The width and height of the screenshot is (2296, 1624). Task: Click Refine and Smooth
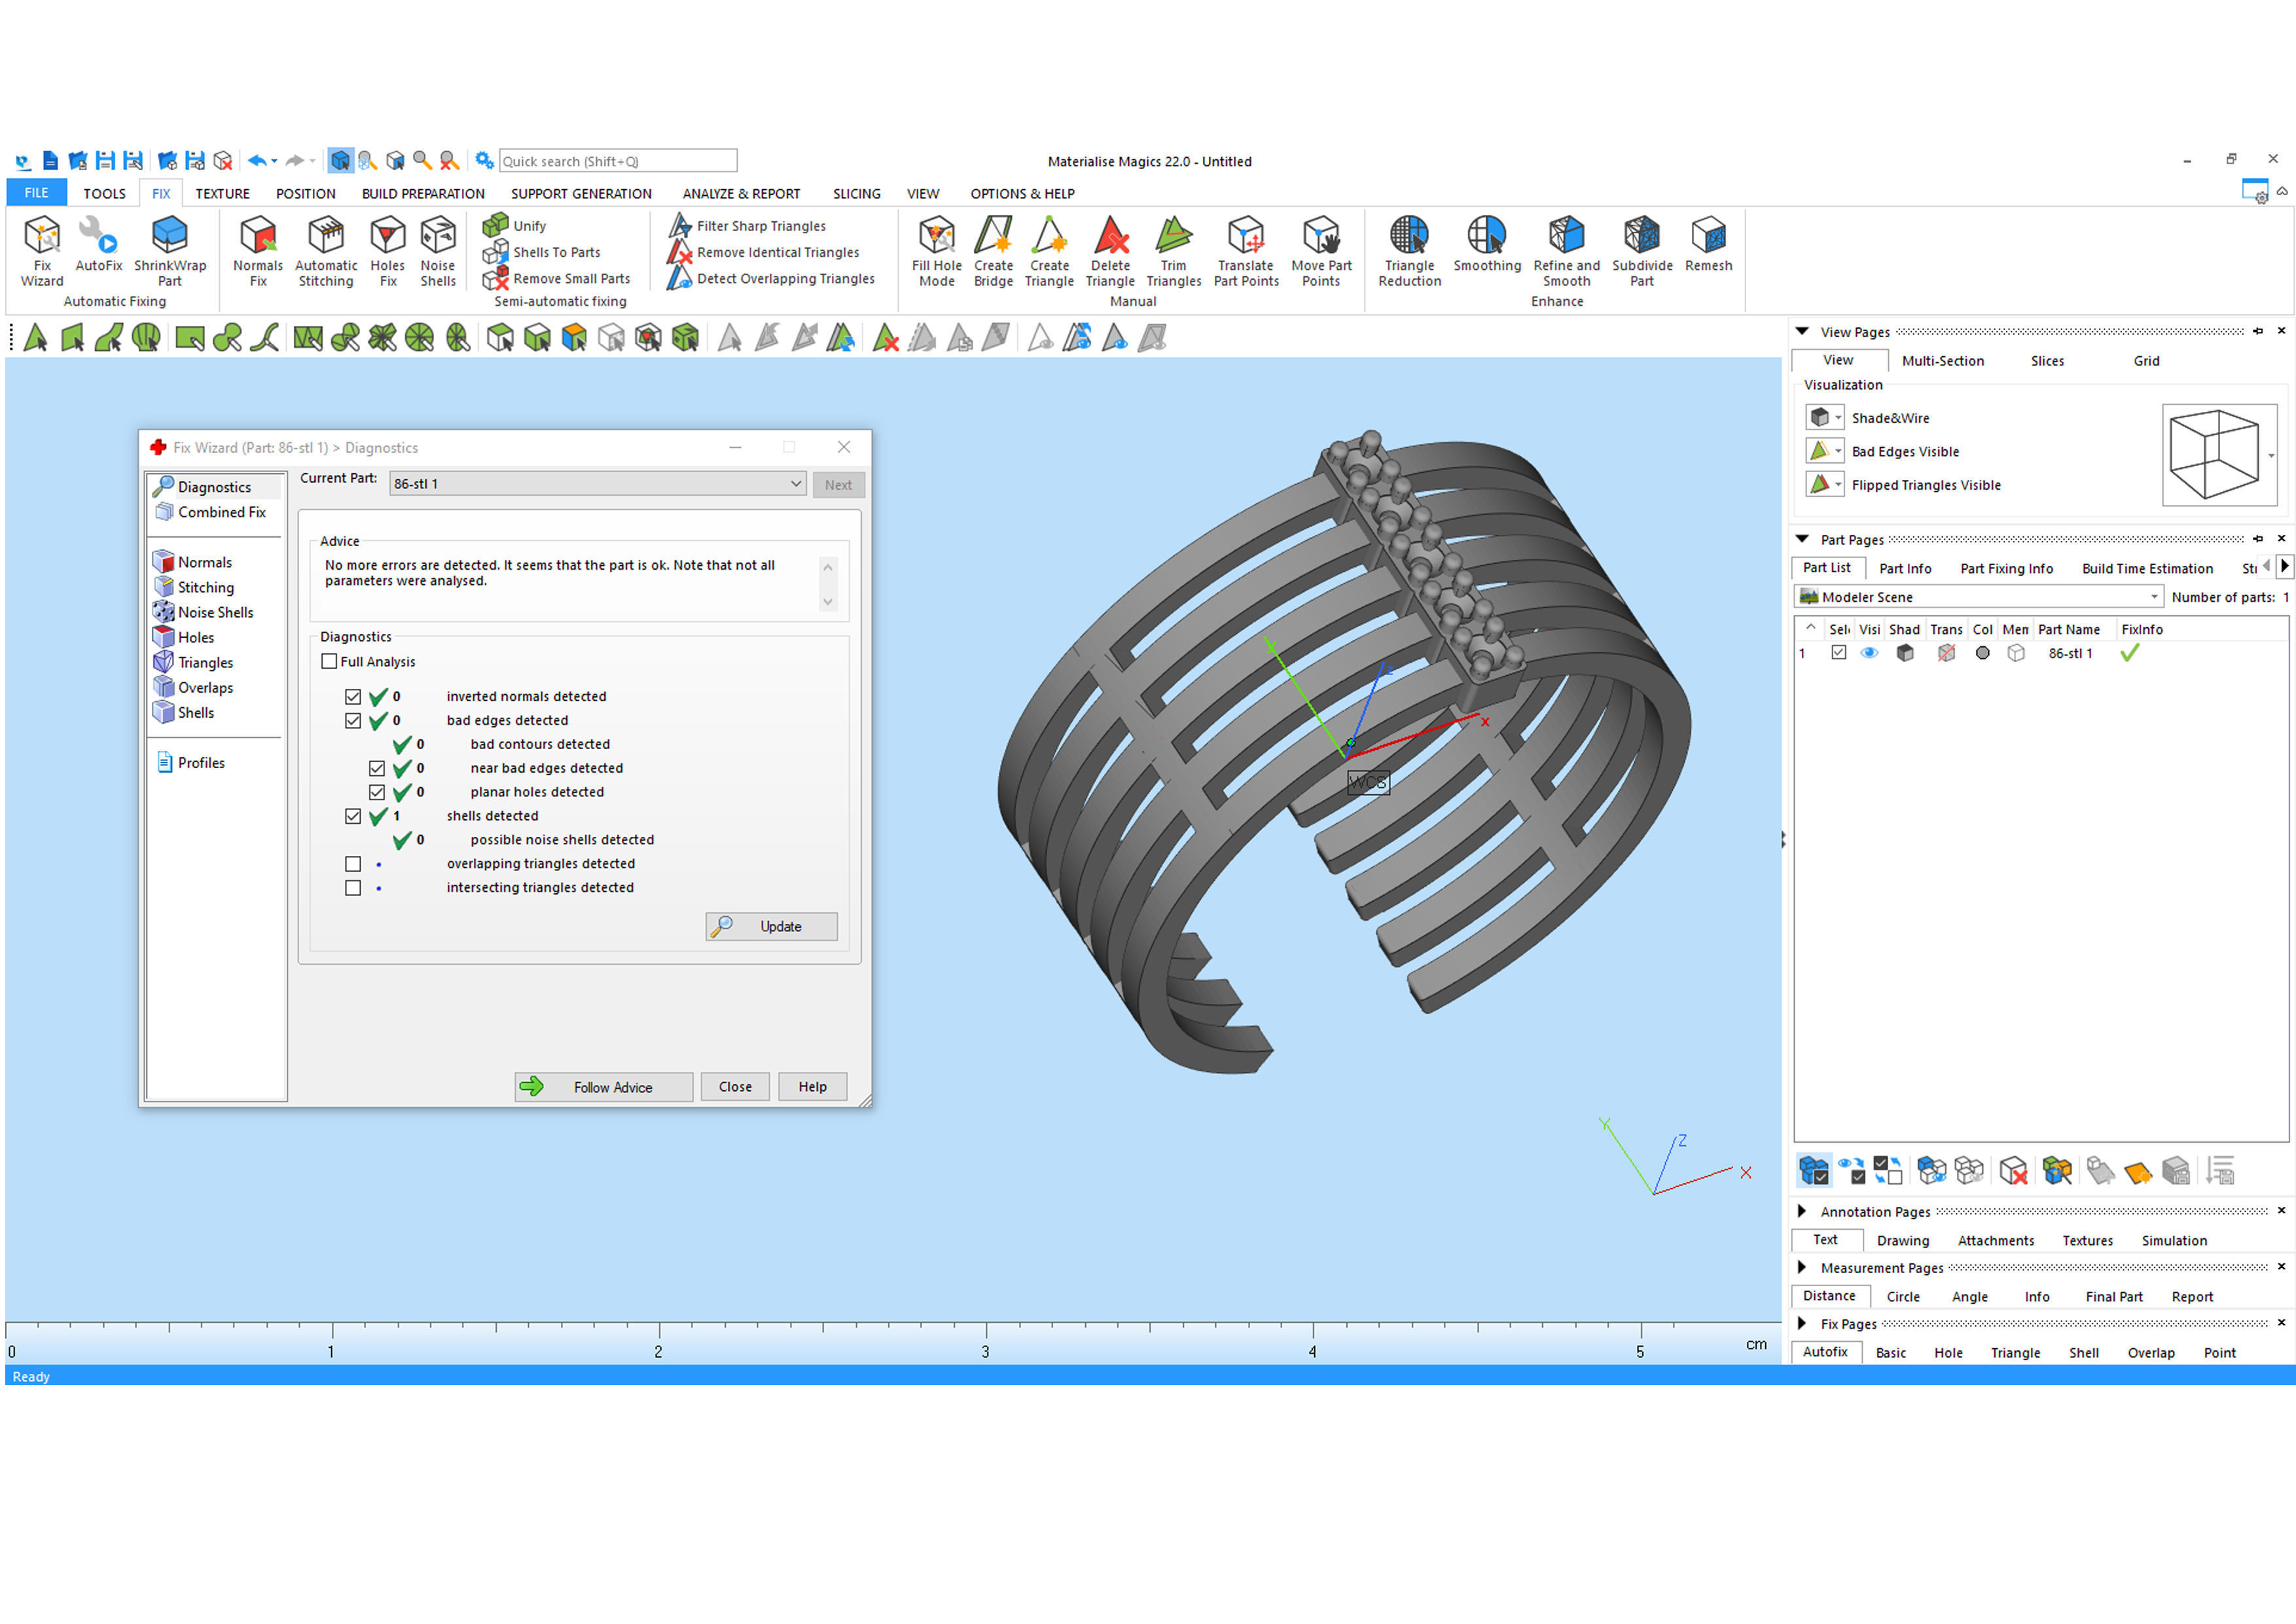tap(1566, 251)
